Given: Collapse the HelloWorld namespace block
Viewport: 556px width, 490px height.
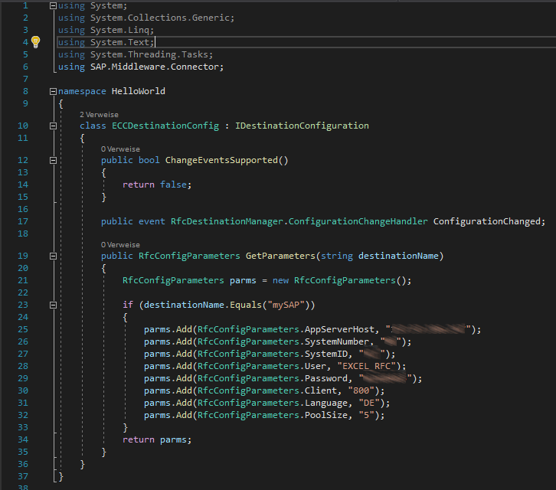Looking at the screenshot, I should [53, 91].
